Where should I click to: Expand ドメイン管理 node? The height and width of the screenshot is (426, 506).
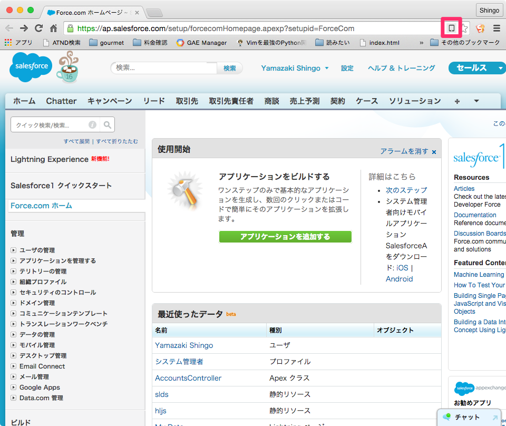tap(13, 303)
